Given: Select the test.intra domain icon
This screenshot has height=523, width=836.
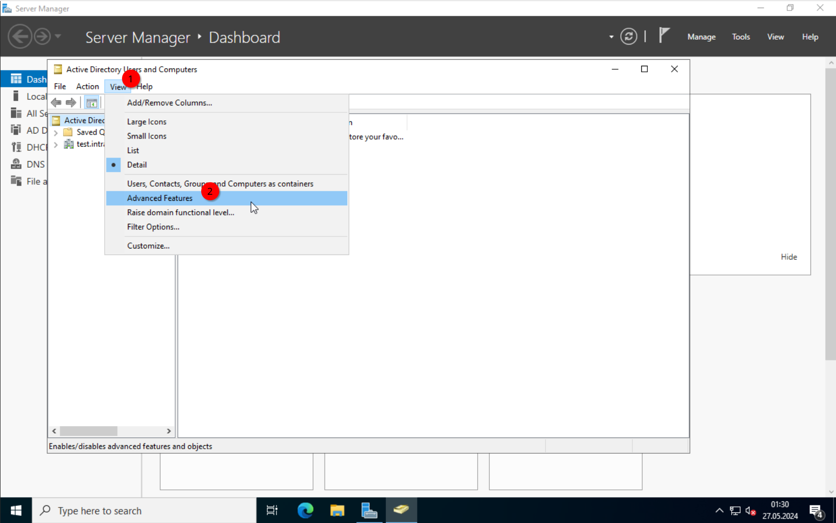Looking at the screenshot, I should tap(69, 144).
